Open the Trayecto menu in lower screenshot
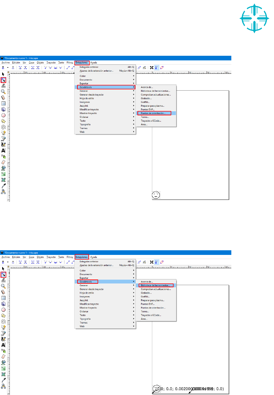Viewport: 274px width, 395px height. (x=51, y=257)
